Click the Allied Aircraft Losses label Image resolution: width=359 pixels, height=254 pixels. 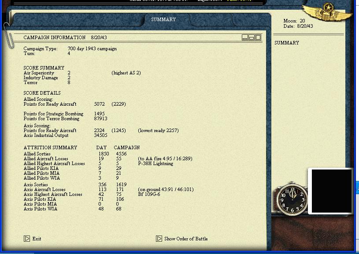tap(46, 158)
